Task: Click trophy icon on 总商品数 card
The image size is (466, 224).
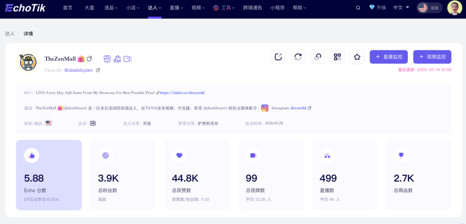Action: (x=401, y=155)
